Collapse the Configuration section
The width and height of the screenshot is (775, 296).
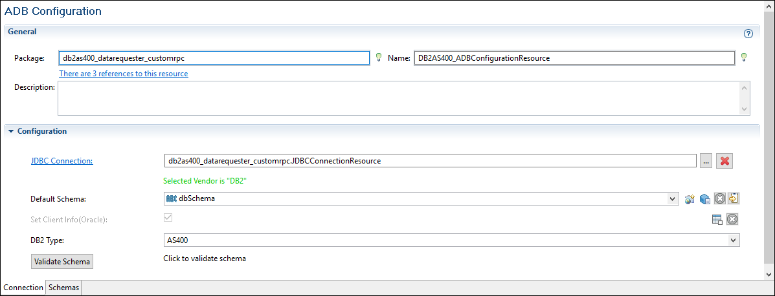tap(11, 131)
